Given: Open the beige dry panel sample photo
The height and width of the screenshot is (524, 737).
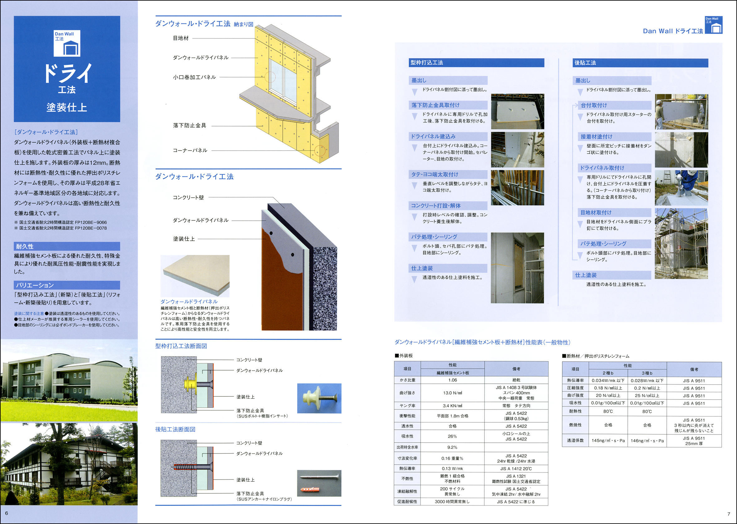Looking at the screenshot, I should (195, 276).
